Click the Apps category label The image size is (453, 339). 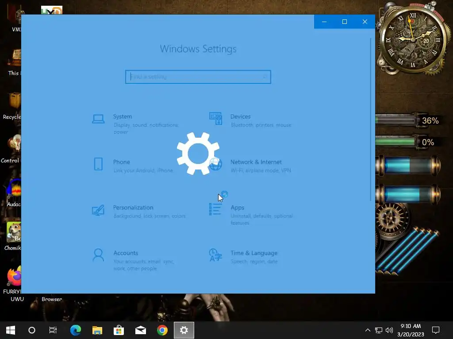click(238, 207)
